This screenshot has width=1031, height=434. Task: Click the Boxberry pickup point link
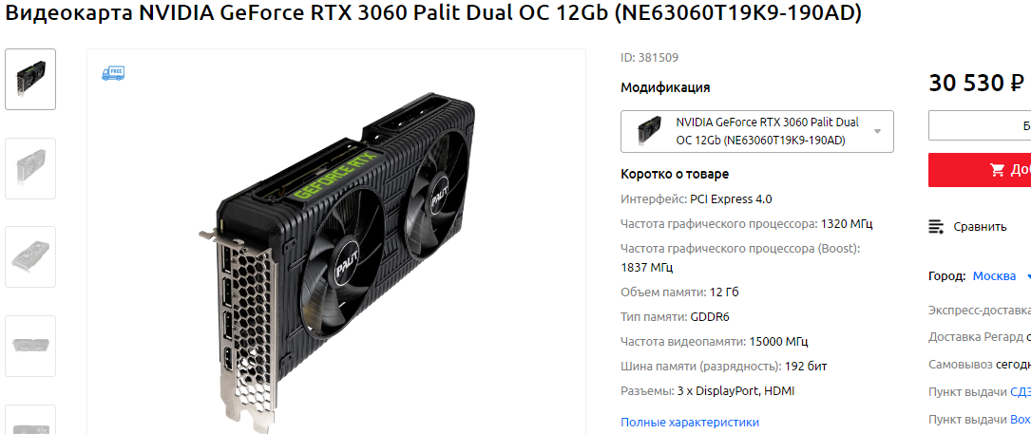[1021, 419]
